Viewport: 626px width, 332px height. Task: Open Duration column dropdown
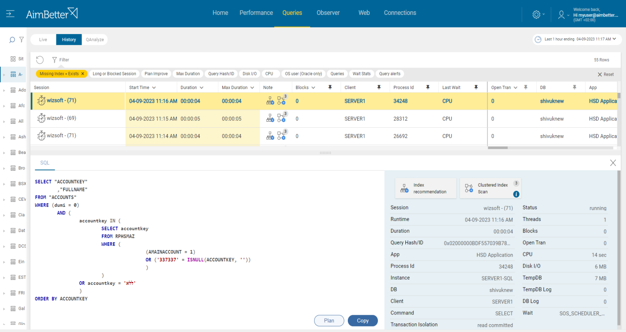(x=201, y=88)
